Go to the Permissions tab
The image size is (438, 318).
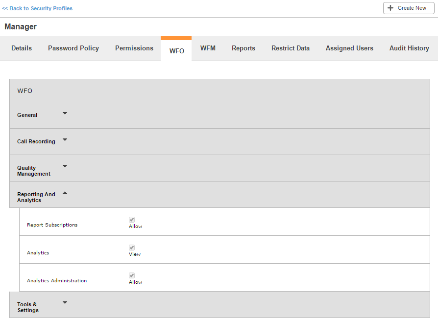pos(134,48)
